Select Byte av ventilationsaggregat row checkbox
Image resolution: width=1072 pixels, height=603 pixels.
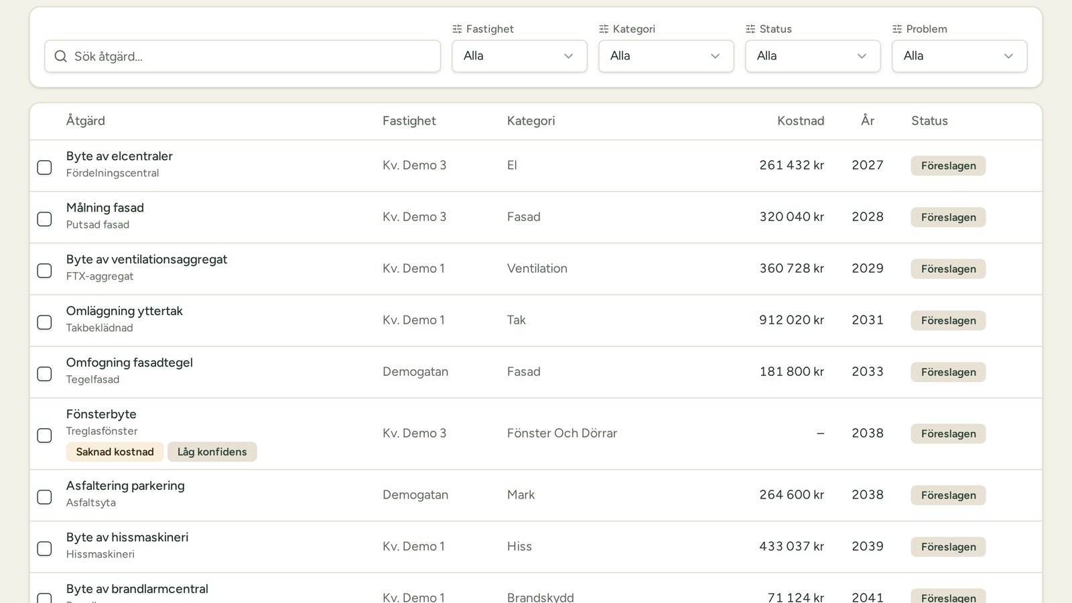click(x=44, y=270)
